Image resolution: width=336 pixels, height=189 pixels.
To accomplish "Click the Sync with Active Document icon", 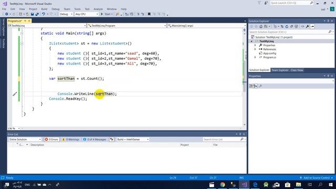I will (x=282, y=27).
